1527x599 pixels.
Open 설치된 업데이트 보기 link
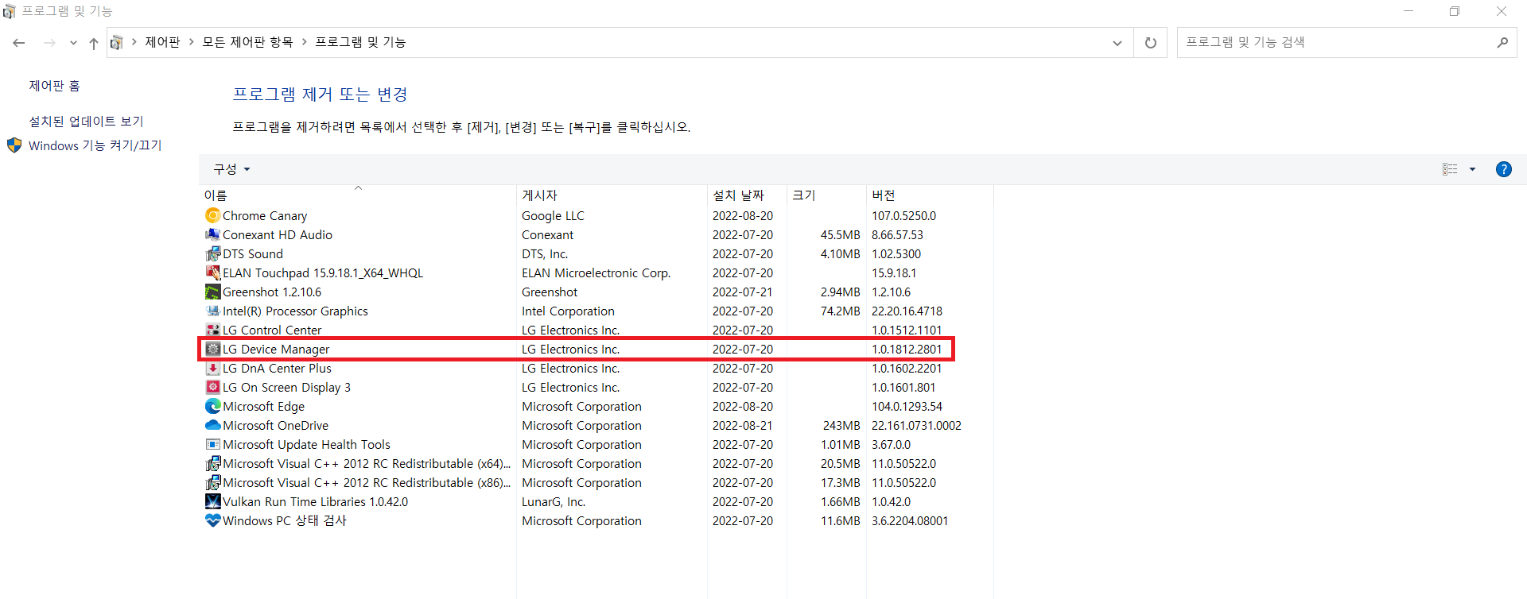click(x=86, y=122)
